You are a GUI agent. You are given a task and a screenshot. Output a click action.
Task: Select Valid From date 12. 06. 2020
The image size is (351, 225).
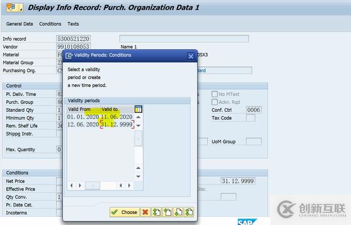[83, 124]
